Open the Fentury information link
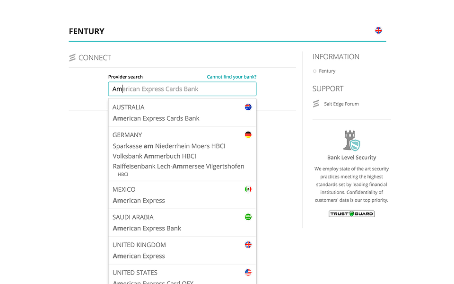This screenshot has height=284, width=454. tap(327, 71)
